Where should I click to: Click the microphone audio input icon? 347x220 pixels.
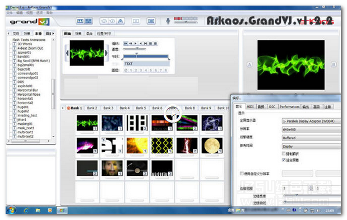tap(168, 21)
